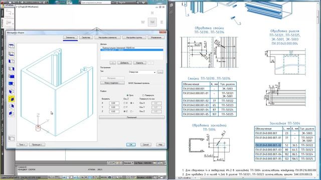Expand 'Тело >' options button
Viewport: 321px width, 180px height.
22,144
